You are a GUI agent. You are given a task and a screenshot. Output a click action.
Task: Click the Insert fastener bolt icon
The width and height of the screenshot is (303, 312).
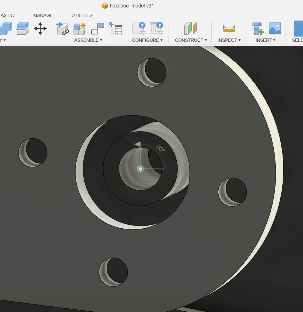(x=258, y=29)
